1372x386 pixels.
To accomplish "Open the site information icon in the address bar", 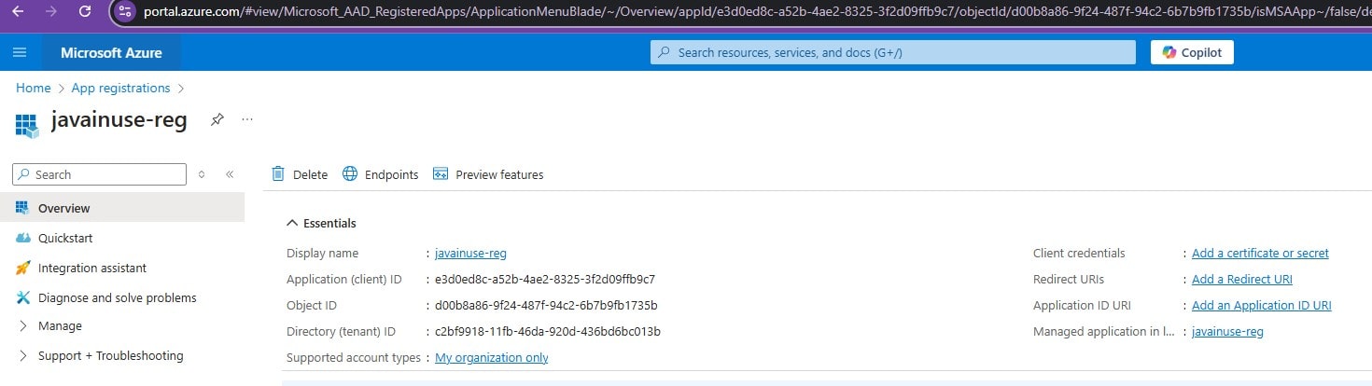I will click(x=126, y=12).
